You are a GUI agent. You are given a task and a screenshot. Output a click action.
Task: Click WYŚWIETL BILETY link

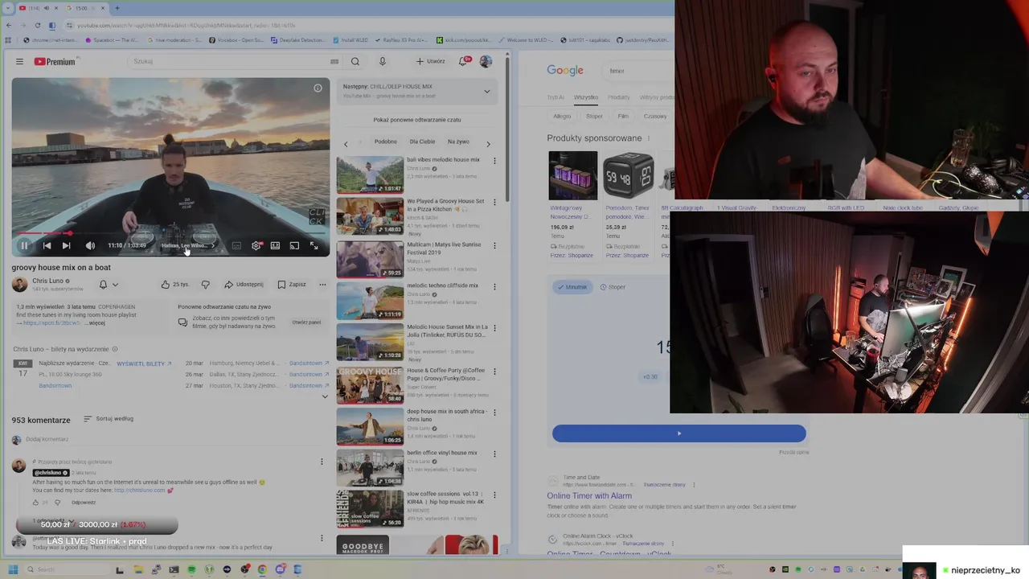click(x=144, y=363)
